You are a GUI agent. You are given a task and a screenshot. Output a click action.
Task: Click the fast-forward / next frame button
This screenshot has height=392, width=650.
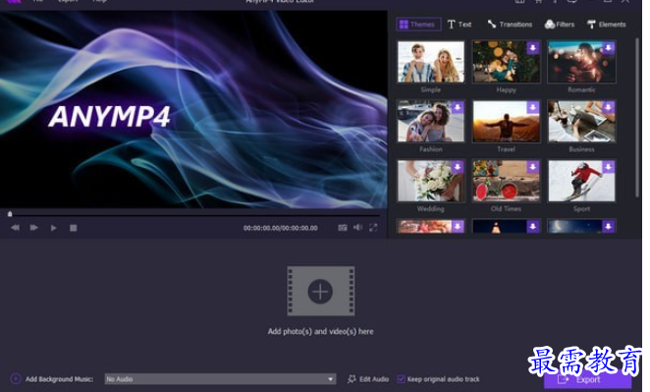[34, 228]
